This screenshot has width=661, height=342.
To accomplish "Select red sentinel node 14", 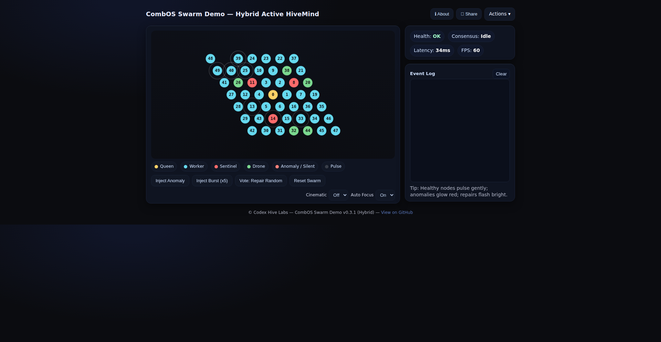I will pos(273,119).
